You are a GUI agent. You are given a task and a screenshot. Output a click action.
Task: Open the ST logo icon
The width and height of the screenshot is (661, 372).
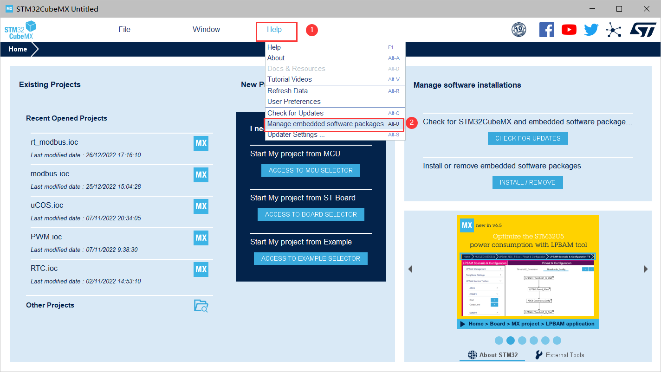[643, 30]
